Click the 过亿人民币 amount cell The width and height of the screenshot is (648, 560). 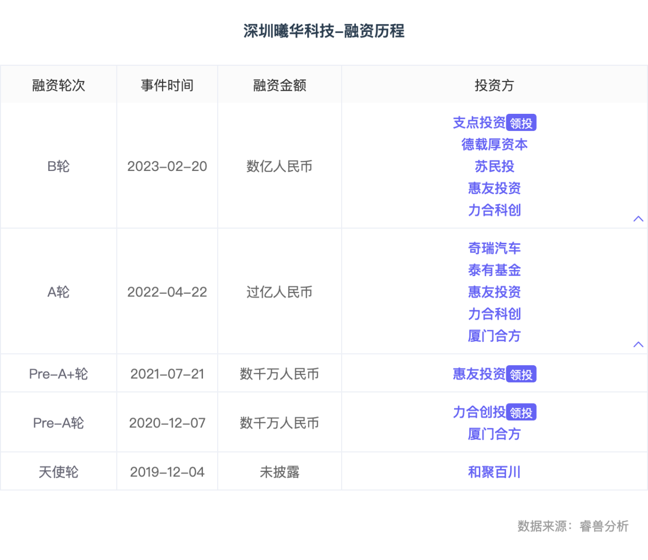(279, 292)
